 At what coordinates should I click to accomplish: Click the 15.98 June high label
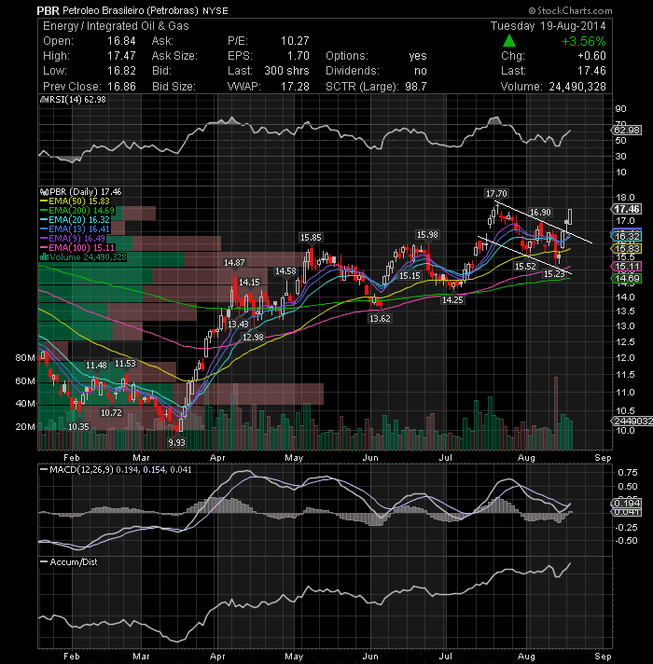click(x=427, y=235)
